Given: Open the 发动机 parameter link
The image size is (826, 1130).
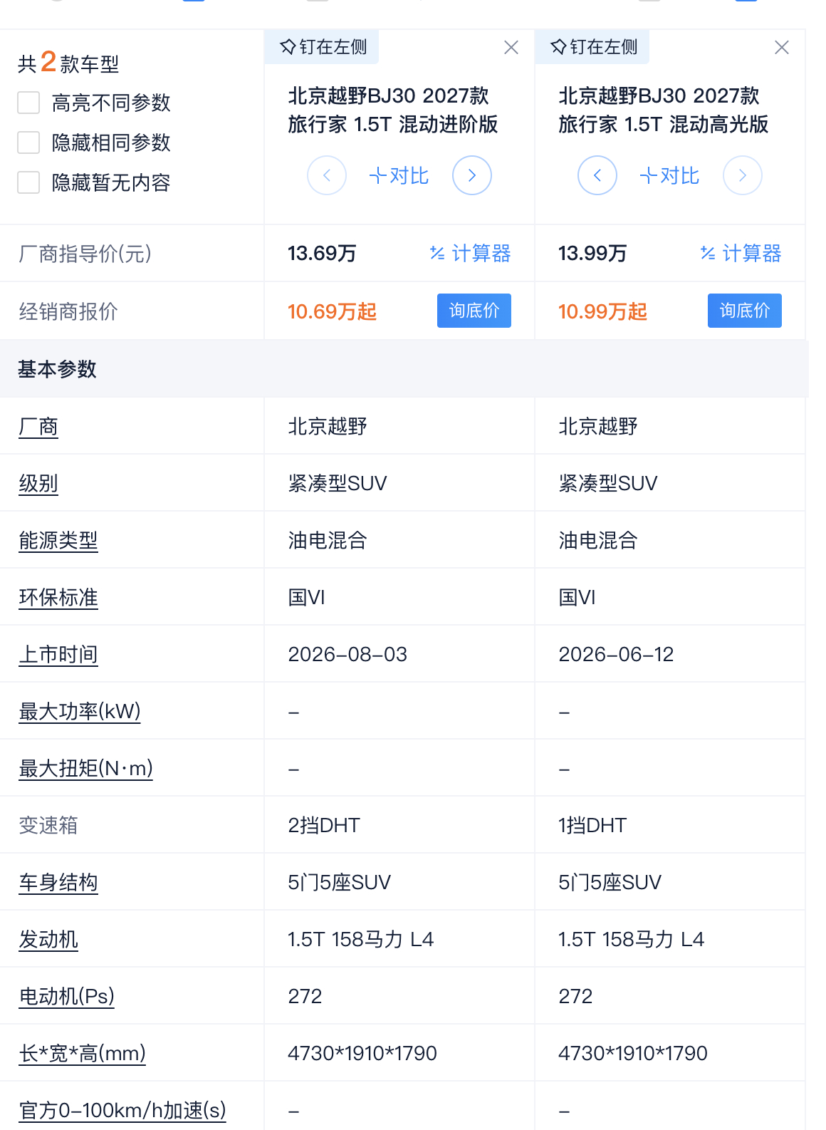Looking at the screenshot, I should point(48,939).
